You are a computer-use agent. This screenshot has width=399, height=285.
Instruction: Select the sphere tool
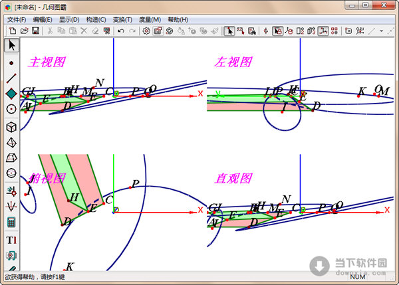11,173
